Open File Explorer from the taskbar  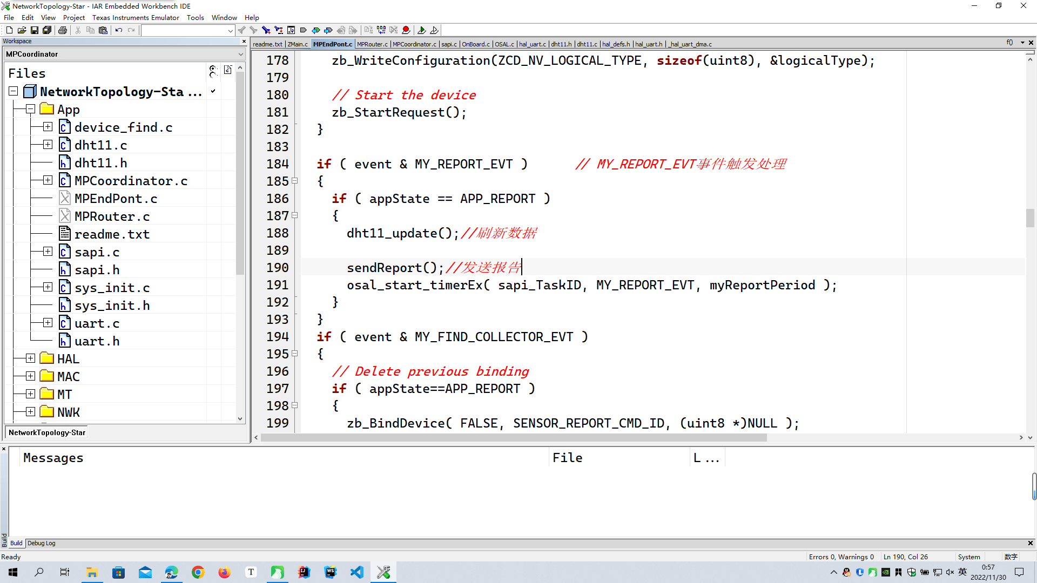92,572
